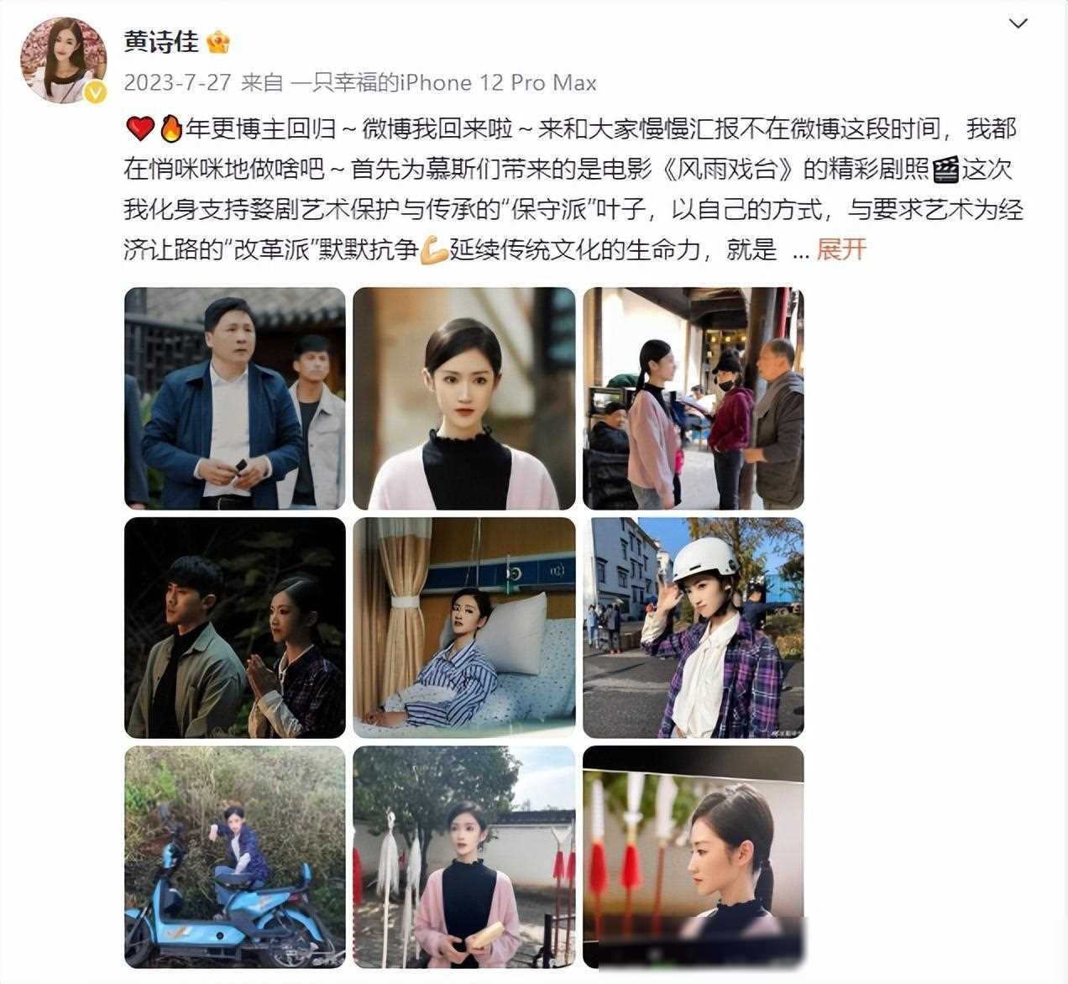The height and width of the screenshot is (984, 1068).
Task: Open photo of woman wearing white helmet
Action: pos(694,628)
